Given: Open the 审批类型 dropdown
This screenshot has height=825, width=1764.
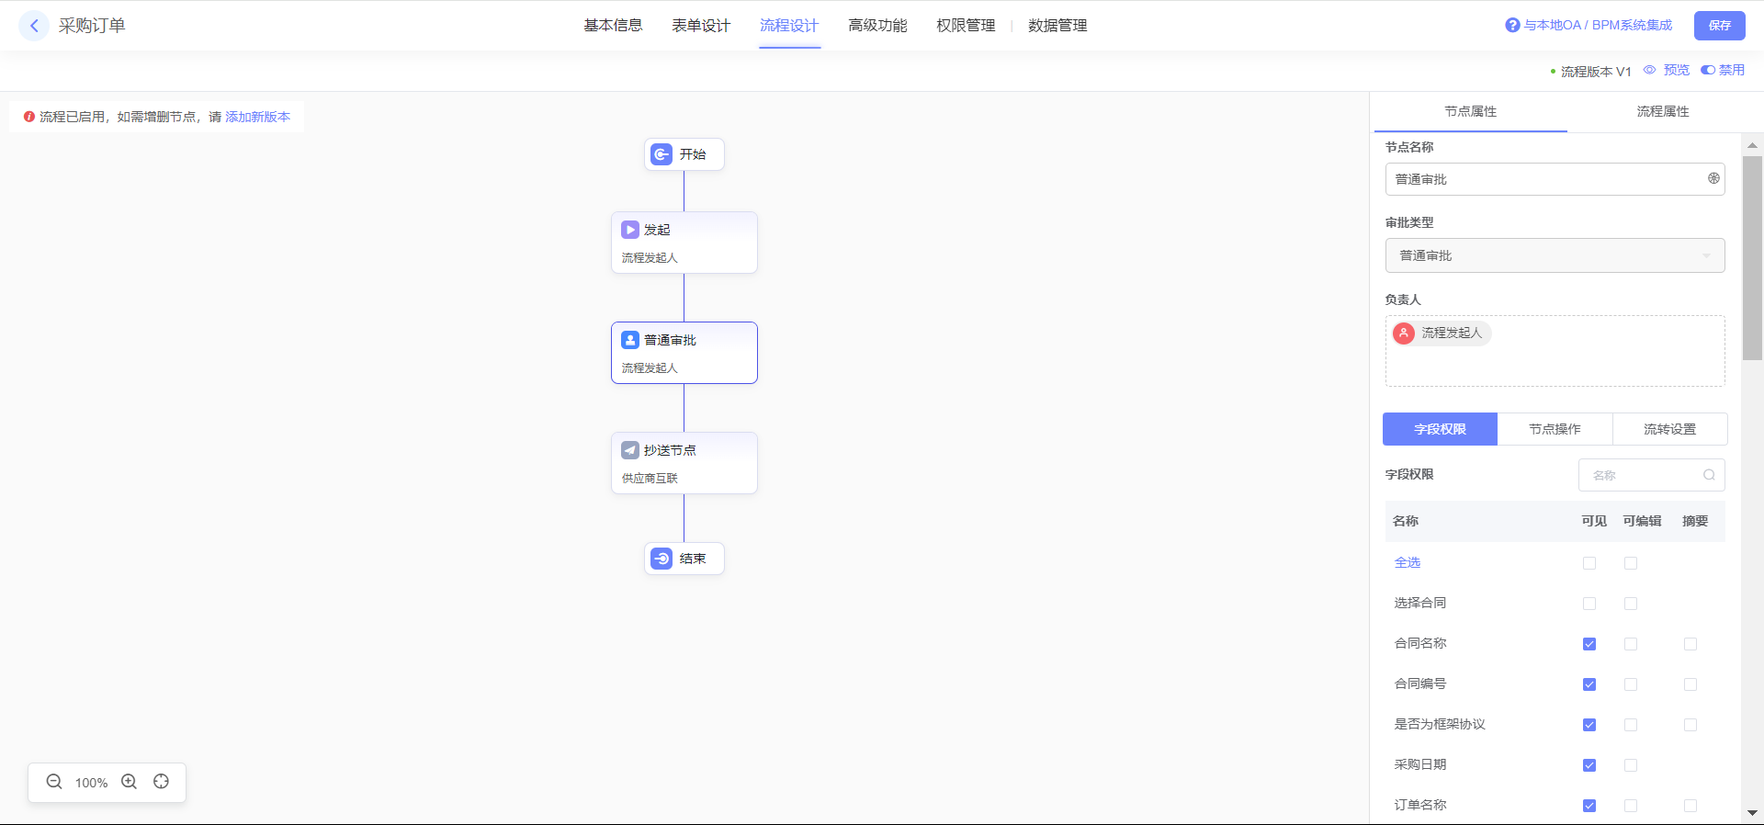Looking at the screenshot, I should click(1555, 255).
